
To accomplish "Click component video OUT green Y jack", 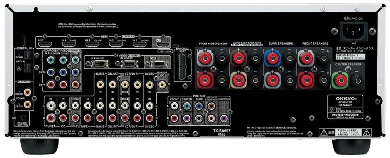I will (x=75, y=60).
